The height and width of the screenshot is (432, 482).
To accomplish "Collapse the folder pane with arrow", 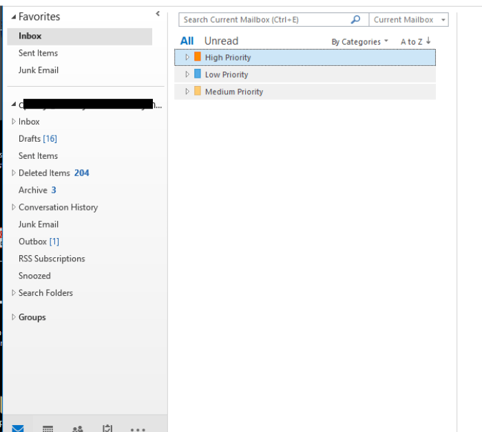I will [x=158, y=14].
